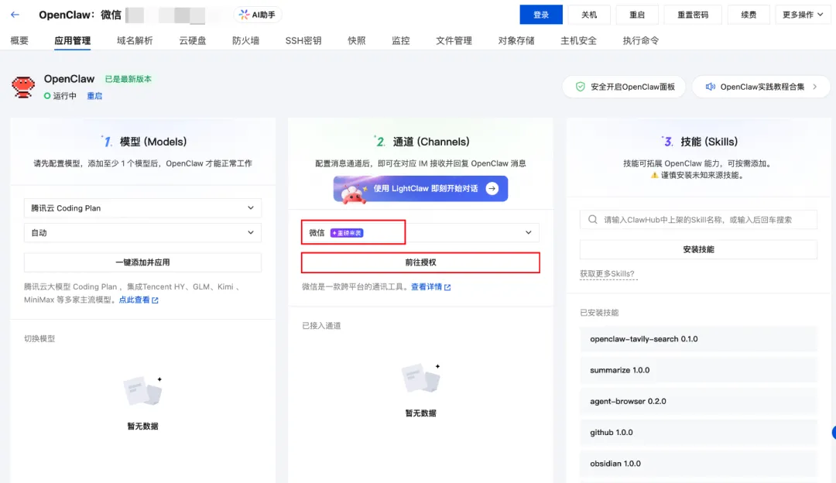Image resolution: width=836 pixels, height=483 pixels.
Task: Open external link icon beside 查看详情
Action: (447, 287)
